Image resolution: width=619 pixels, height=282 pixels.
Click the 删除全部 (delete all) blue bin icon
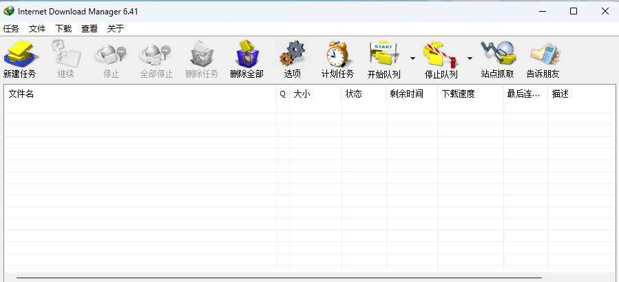(x=247, y=54)
